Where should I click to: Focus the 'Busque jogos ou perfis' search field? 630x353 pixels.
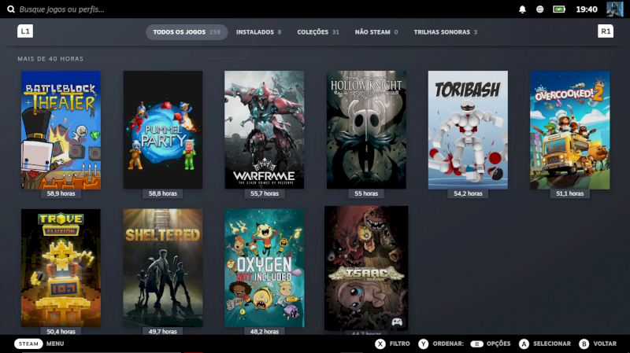[x=62, y=9]
